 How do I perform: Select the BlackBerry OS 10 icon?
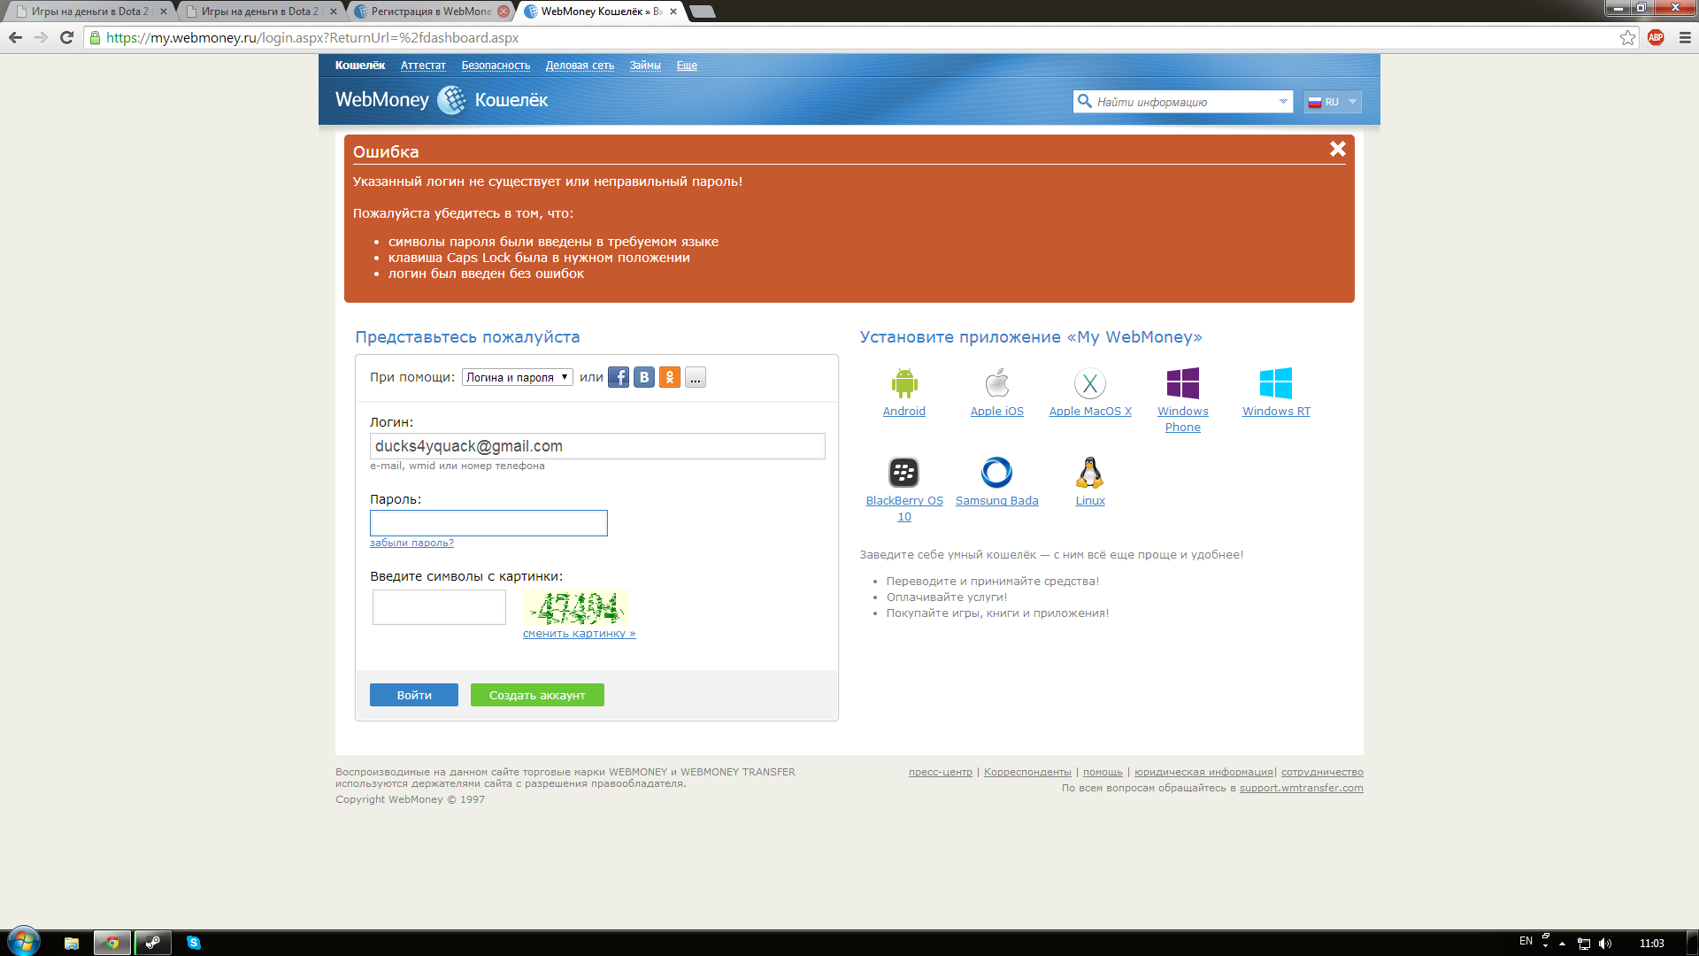point(903,472)
